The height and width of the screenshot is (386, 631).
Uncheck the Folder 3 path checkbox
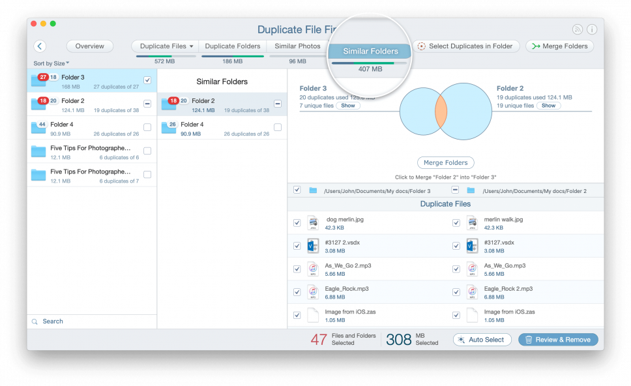click(297, 190)
